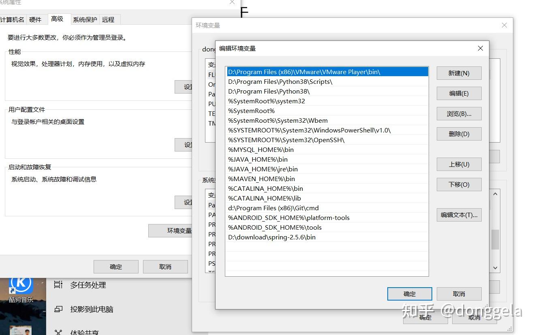Image resolution: width=536 pixels, height=335 pixels.
Task: Click the 投影到此电脑 projection icon
Action: point(58,309)
